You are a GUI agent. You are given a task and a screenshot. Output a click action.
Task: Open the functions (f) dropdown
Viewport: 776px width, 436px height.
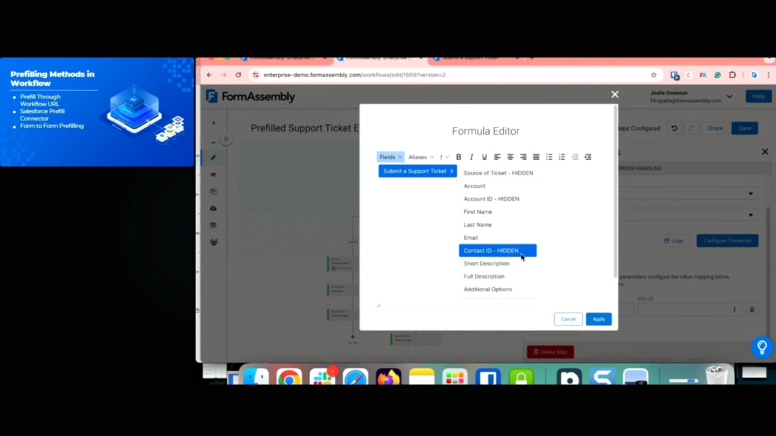(x=444, y=157)
